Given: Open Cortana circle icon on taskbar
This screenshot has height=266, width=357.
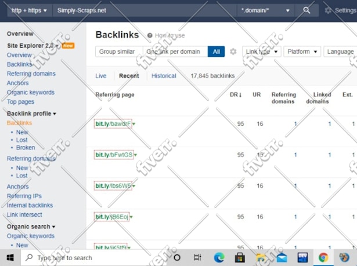Looking at the screenshot, I should click(177, 257).
